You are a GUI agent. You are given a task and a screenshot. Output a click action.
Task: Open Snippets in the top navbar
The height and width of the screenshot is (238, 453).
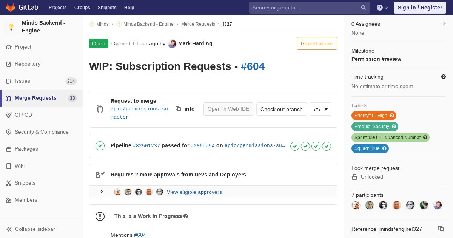(x=107, y=8)
